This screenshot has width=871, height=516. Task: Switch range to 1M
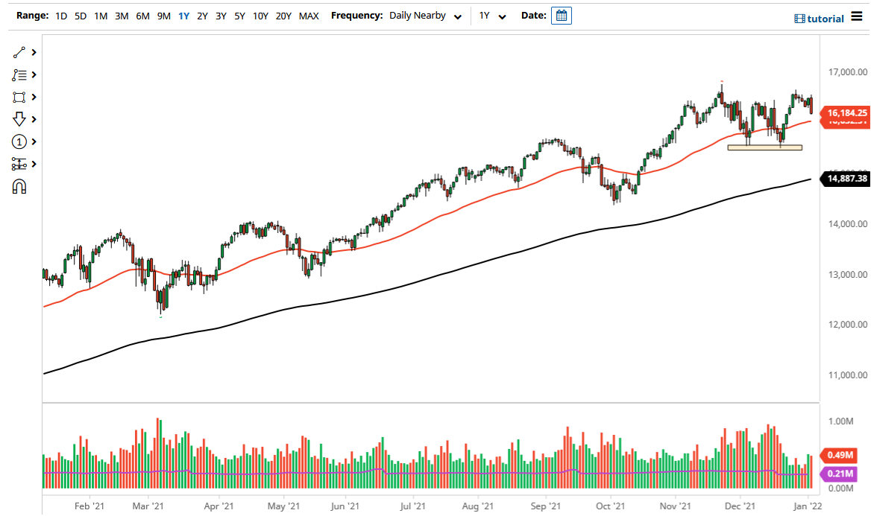click(101, 15)
